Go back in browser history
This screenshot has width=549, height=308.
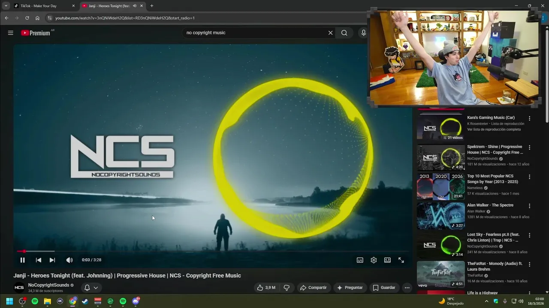tap(6, 18)
